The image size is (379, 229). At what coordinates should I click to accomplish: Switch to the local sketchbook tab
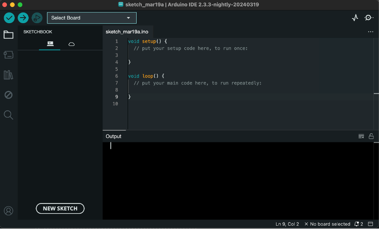click(50, 44)
